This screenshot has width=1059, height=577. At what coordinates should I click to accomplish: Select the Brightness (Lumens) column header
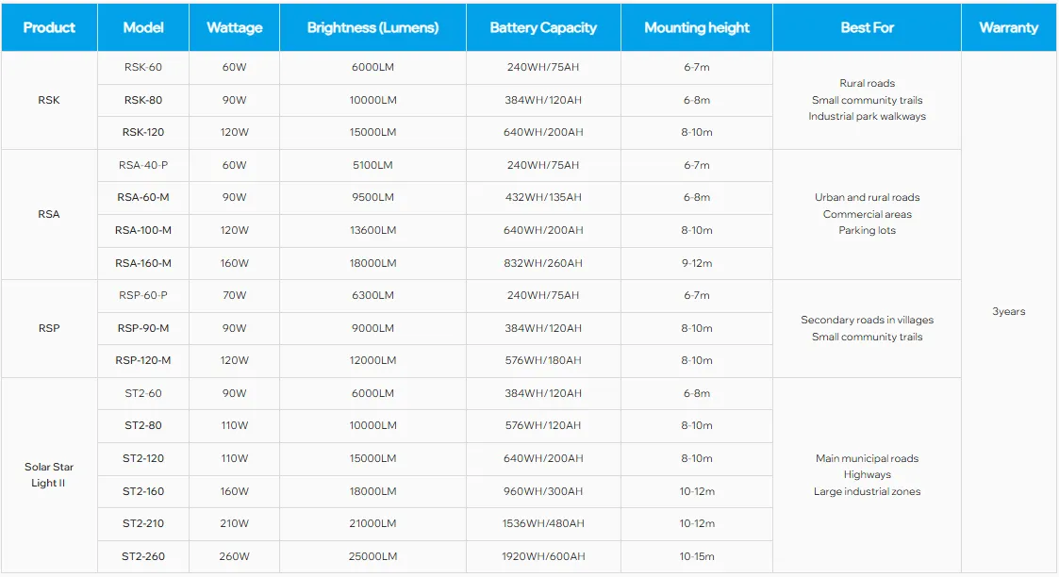(372, 27)
